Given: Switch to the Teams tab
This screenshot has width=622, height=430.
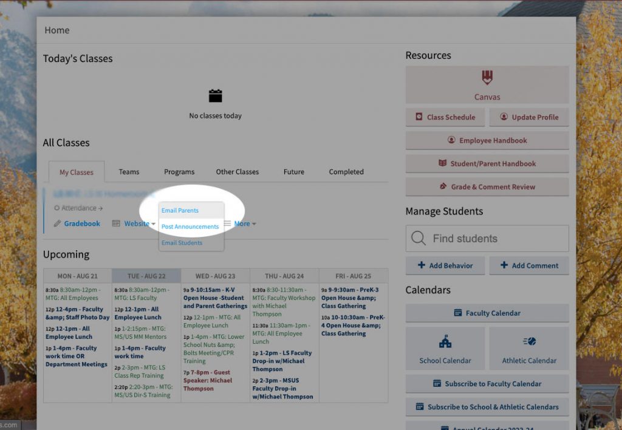Looking at the screenshot, I should [129, 172].
